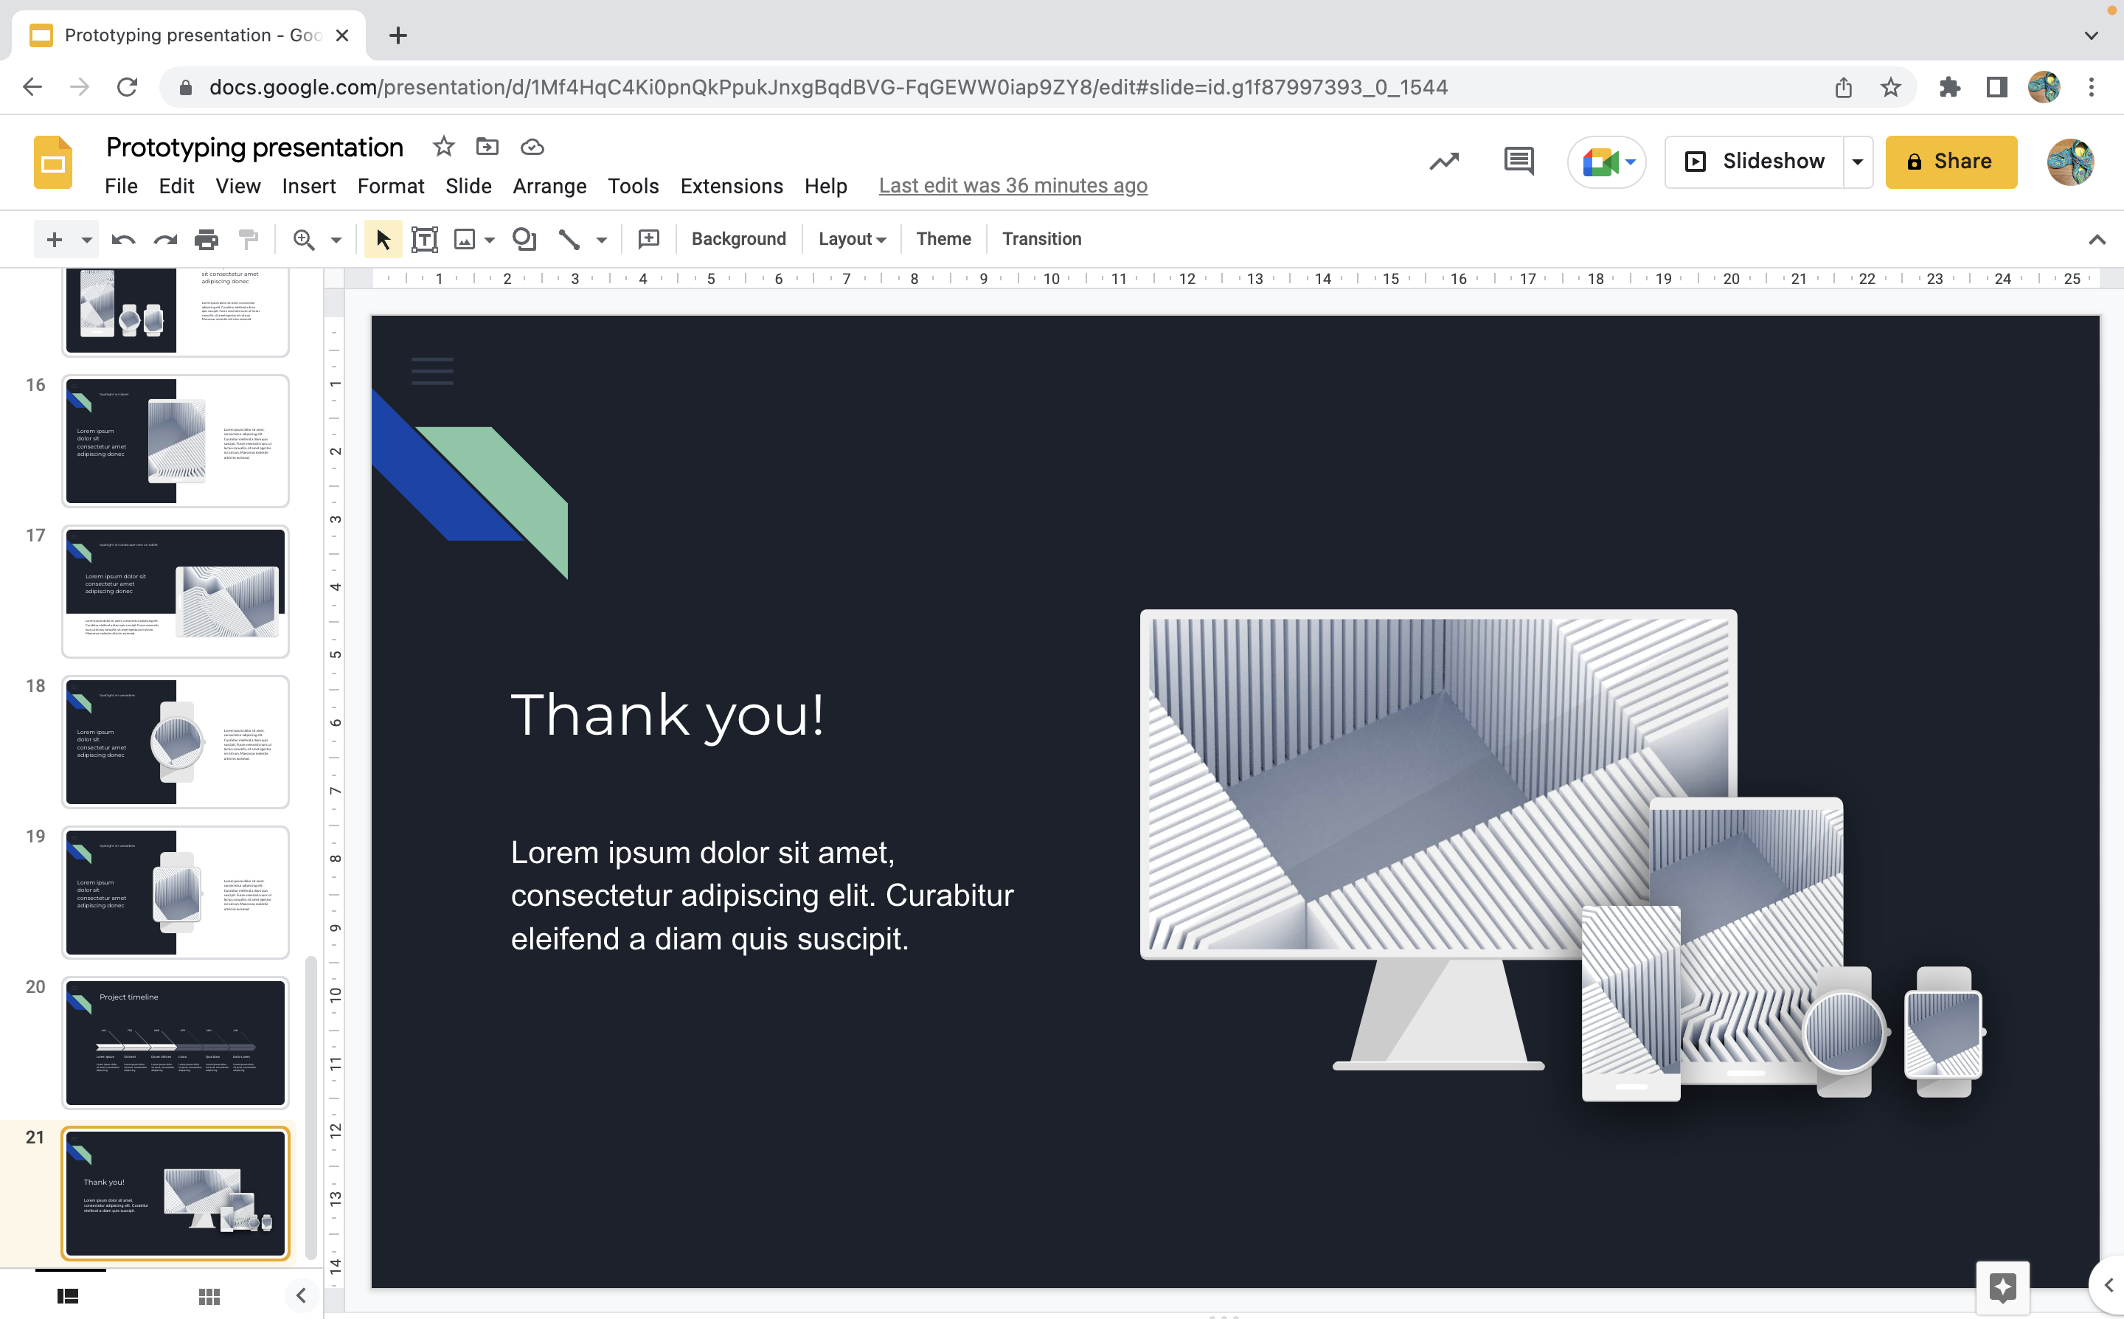Open the comment history icon
The height and width of the screenshot is (1319, 2124).
point(1519,162)
